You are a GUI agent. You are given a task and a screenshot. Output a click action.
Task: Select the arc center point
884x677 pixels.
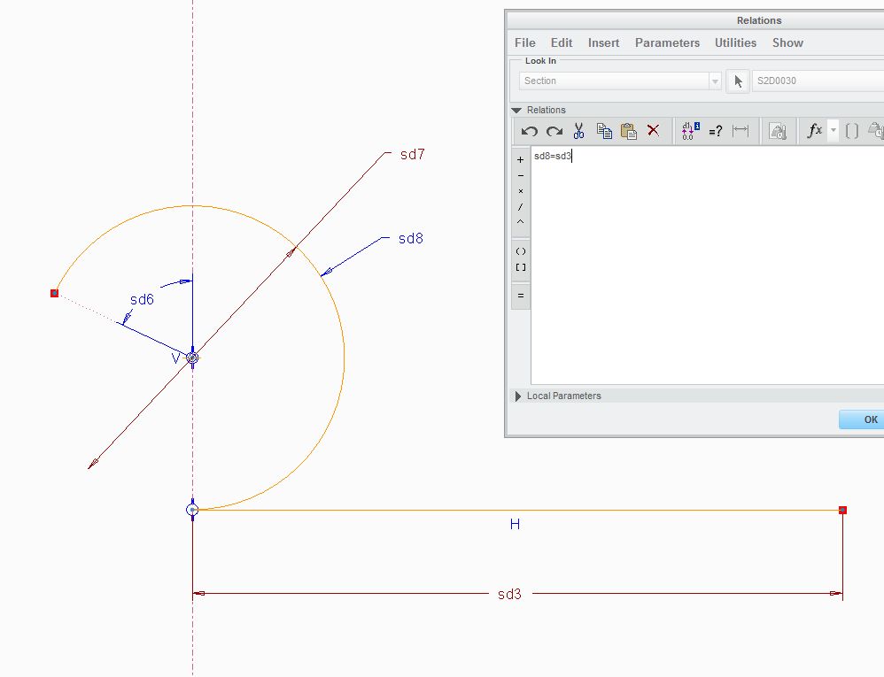(192, 358)
